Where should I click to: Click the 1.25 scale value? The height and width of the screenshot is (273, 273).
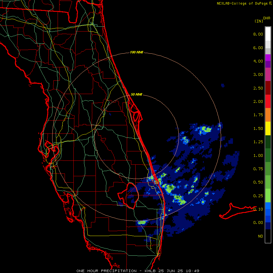click(258, 142)
